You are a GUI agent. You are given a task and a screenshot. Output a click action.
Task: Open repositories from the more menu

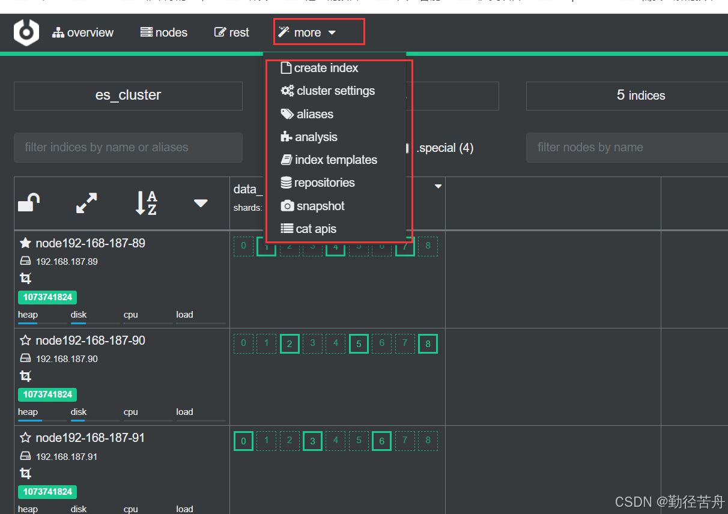point(317,183)
